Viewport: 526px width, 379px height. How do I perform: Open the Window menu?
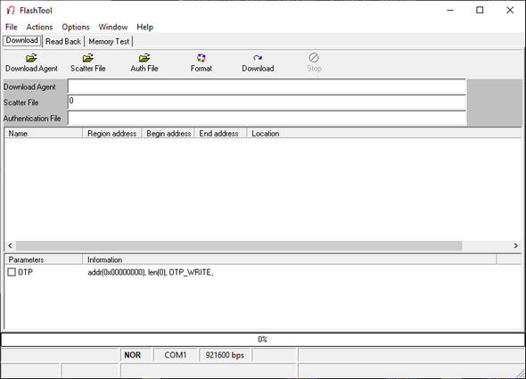[113, 27]
